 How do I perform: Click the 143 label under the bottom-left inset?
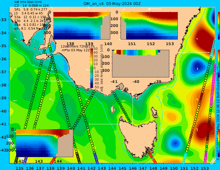(x=39, y=161)
